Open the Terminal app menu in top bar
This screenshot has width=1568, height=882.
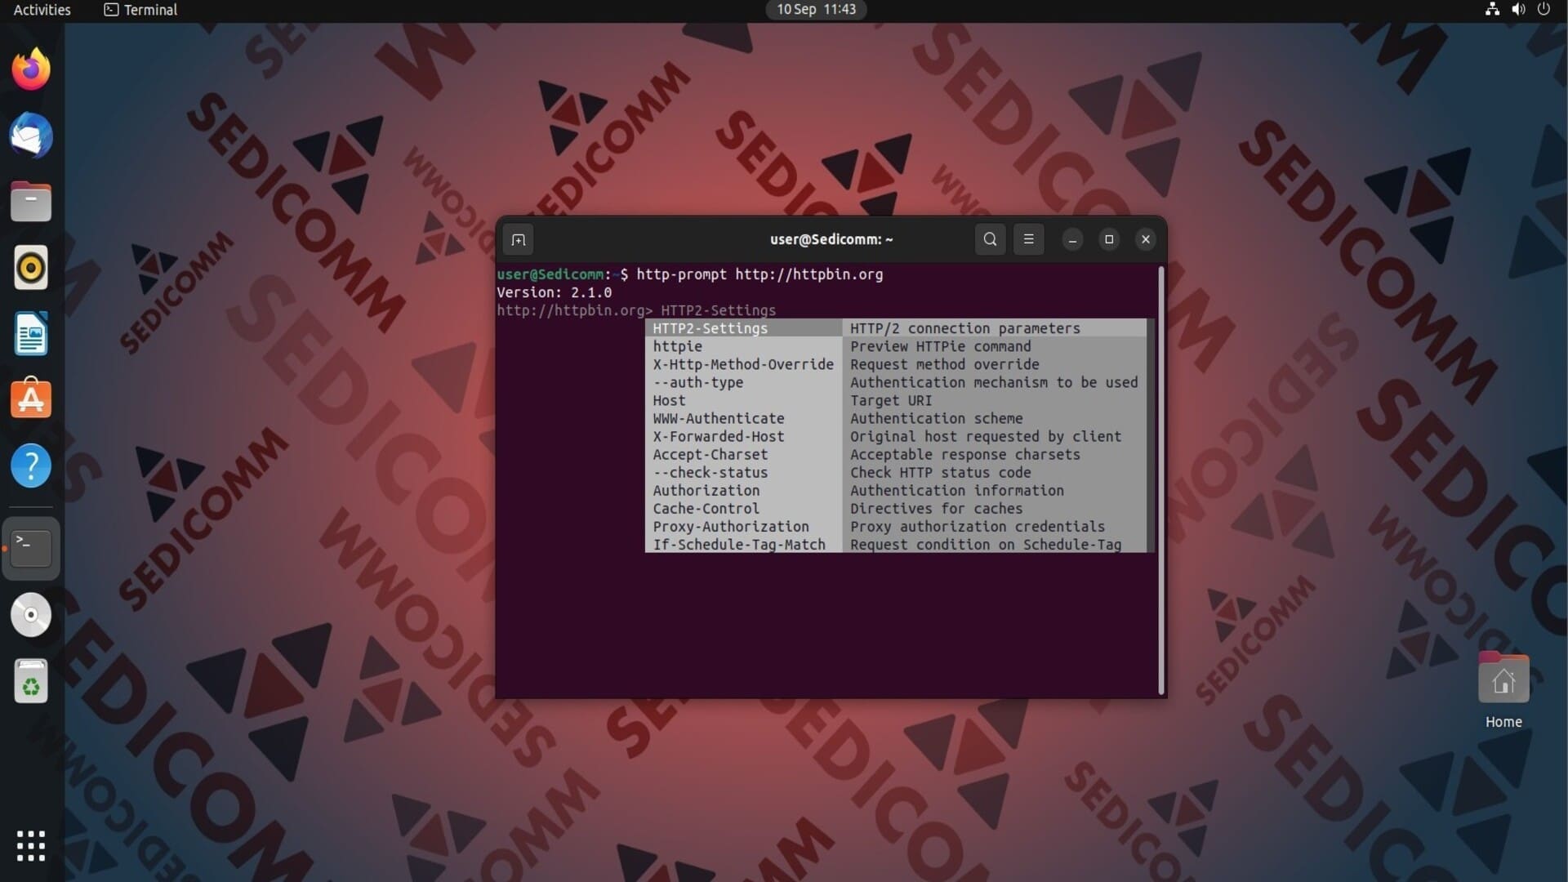tap(140, 10)
